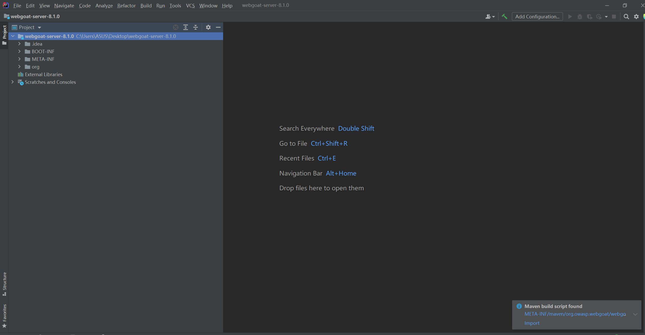This screenshot has width=645, height=335.
Task: Click the IntelliJ IDEA logo icon
Action: tap(5, 5)
